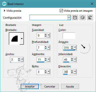Image resolution: width=96 pixels, height=92 pixels.
Task: Click the randomize parameters dice icon
Action: click(x=83, y=17)
